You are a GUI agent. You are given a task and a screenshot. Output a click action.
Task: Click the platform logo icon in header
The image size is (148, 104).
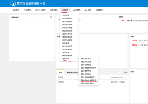pyautogui.click(x=13, y=3)
